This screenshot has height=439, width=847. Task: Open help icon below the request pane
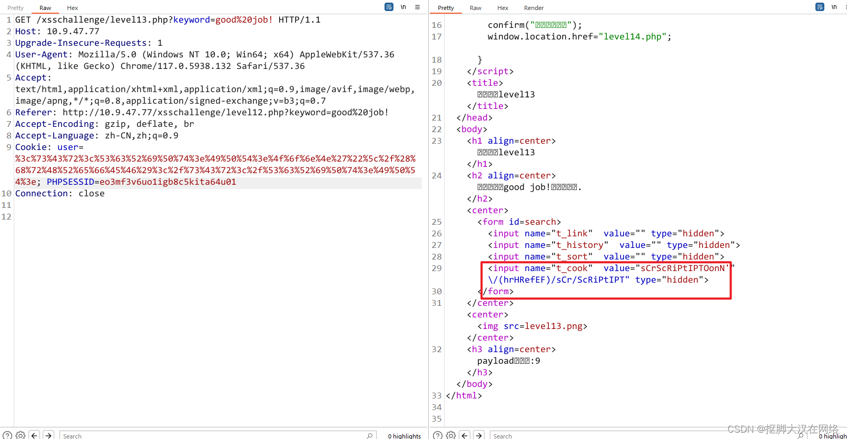(7, 435)
